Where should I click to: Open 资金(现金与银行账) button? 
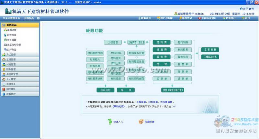click(173, 90)
